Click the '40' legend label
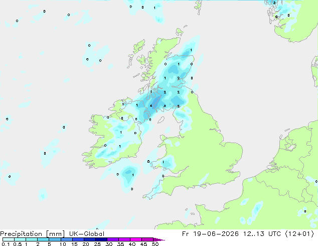Screen dimensions: 318x246 coord(132,244)
